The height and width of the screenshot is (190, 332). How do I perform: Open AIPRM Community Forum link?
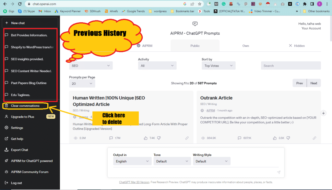pos(30,172)
